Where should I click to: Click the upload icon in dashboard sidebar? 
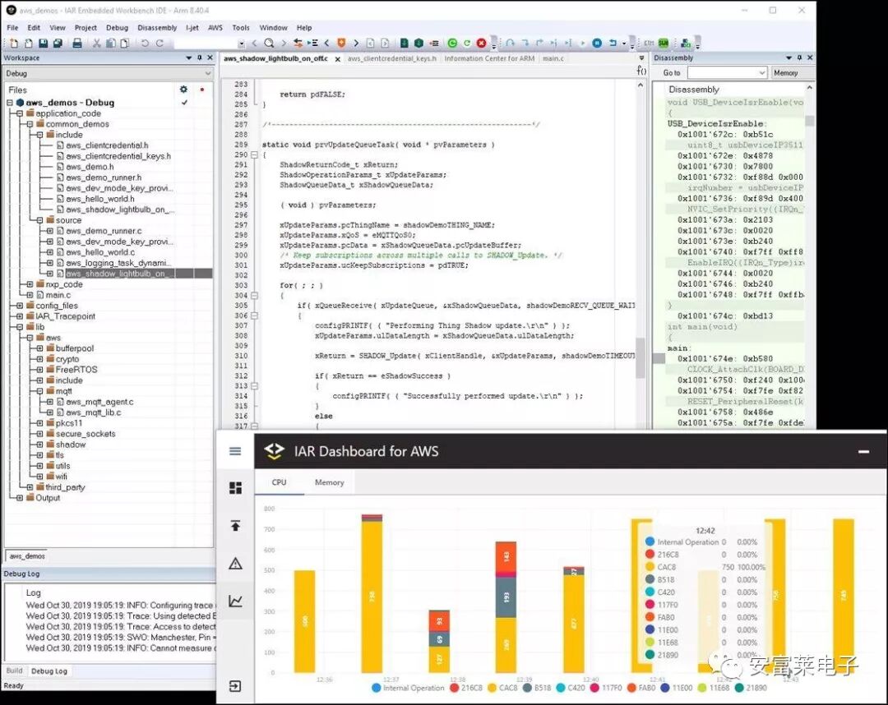pos(235,526)
